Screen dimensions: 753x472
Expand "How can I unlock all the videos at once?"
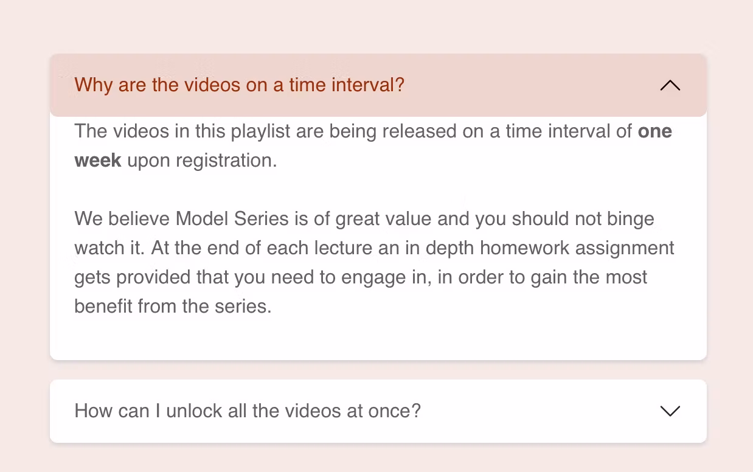click(x=247, y=411)
